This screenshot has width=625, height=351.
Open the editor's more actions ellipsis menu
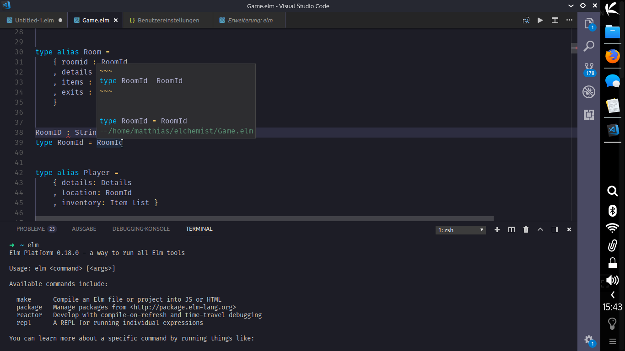(569, 20)
